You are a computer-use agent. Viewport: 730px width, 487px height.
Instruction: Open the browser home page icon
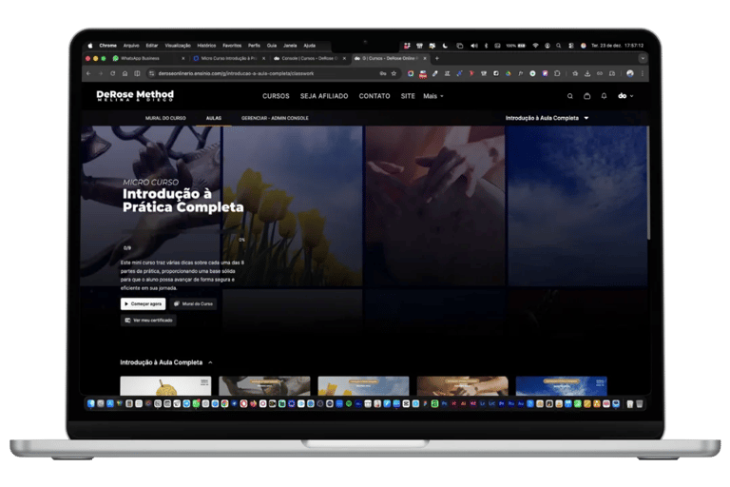click(125, 73)
